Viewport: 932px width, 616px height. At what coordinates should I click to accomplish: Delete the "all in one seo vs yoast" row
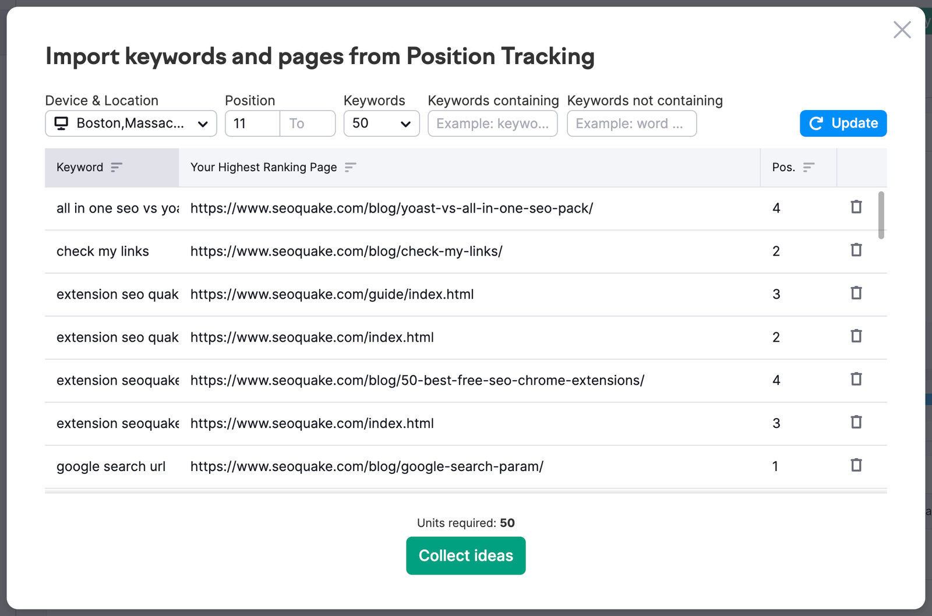pyautogui.click(x=856, y=207)
